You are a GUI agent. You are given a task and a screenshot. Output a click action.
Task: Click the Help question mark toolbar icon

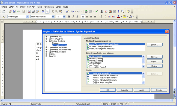tap(128, 11)
